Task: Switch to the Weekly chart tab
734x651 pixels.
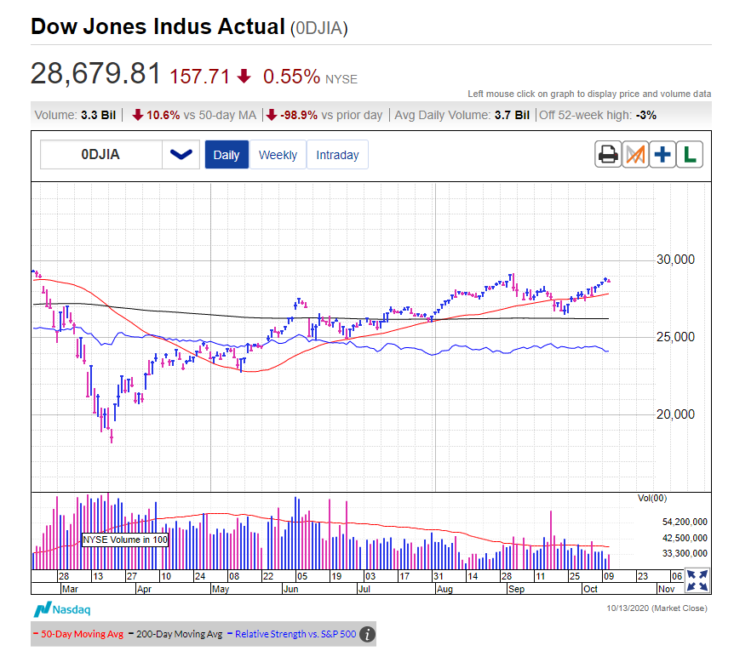Action: tap(278, 155)
